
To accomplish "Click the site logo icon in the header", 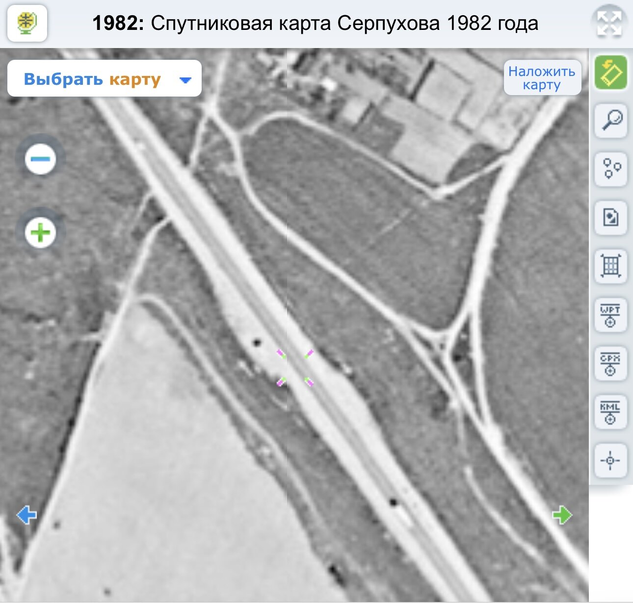I will coord(27,23).
